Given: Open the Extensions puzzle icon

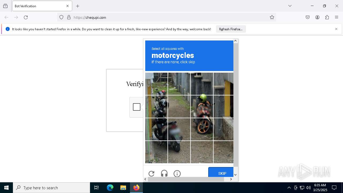Looking at the screenshot, I should 327,17.
